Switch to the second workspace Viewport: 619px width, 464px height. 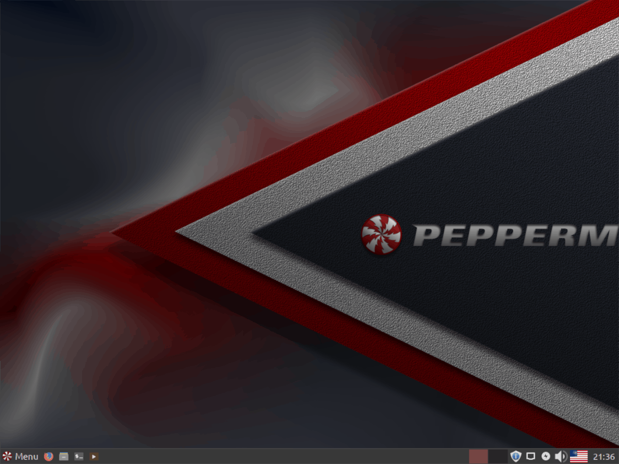(498, 456)
